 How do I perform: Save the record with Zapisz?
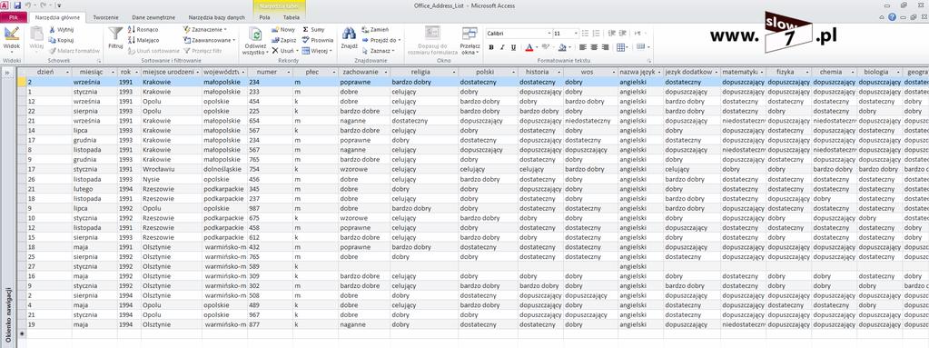(284, 40)
